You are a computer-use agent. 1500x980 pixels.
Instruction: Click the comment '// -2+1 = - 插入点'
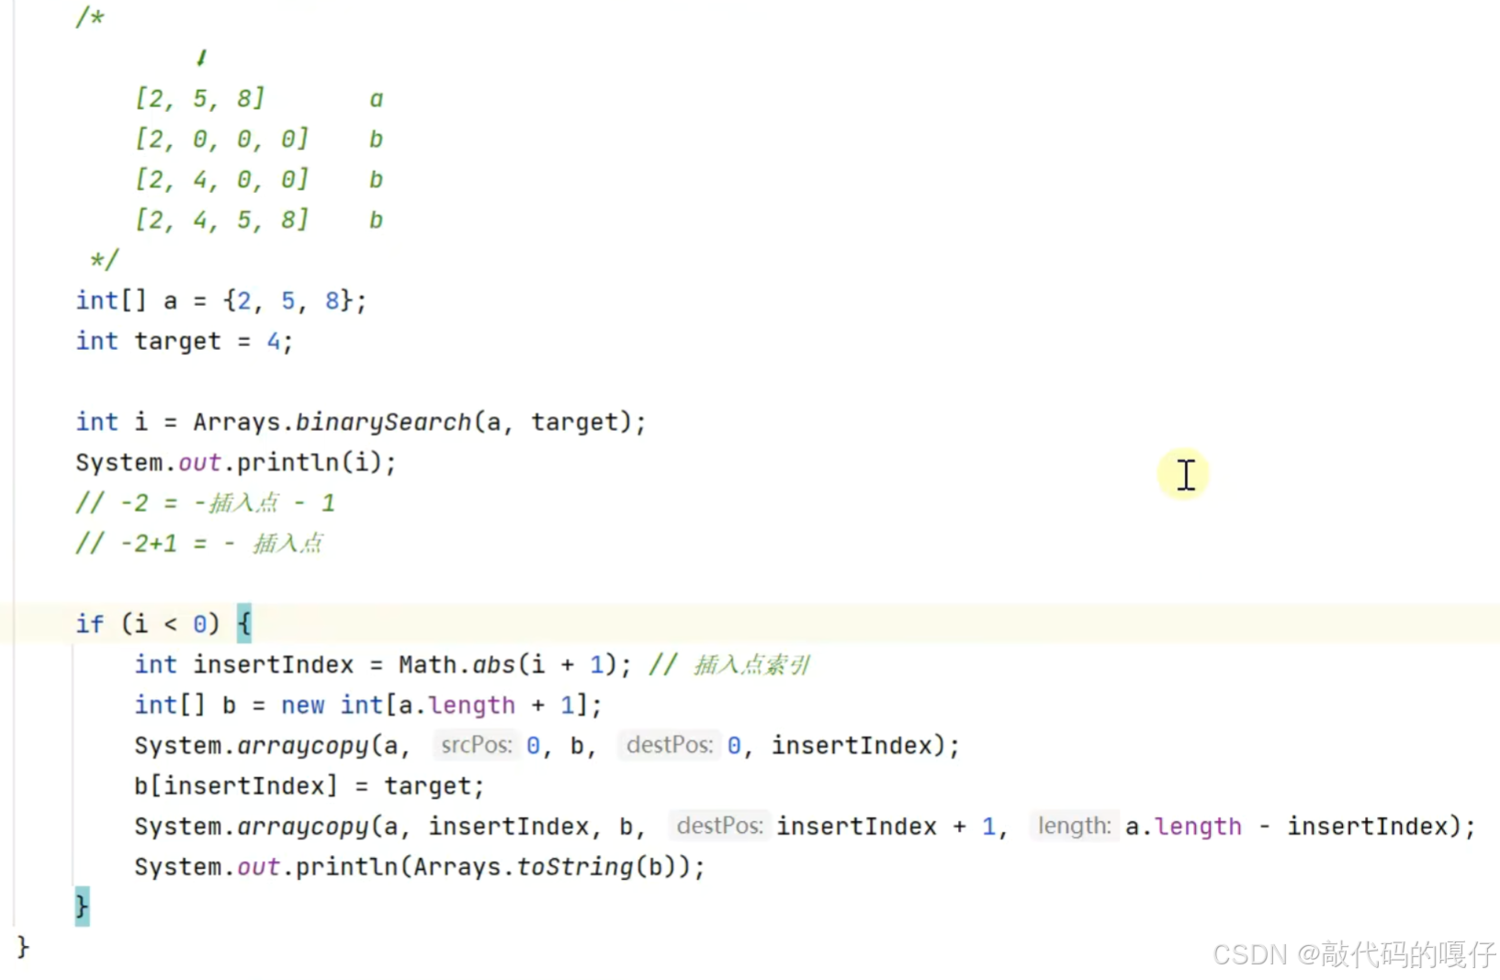199,543
